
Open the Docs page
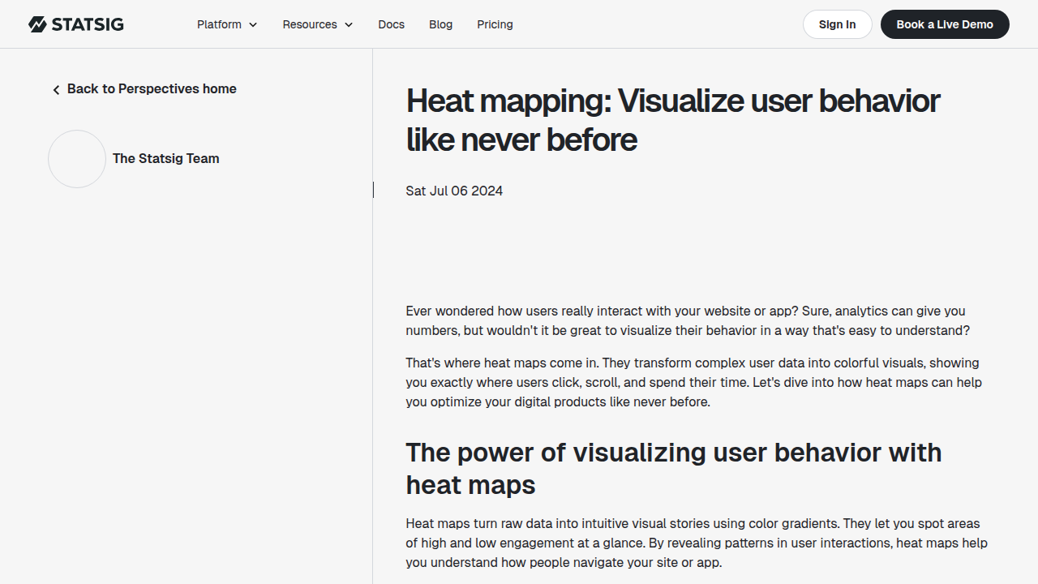[x=391, y=24]
